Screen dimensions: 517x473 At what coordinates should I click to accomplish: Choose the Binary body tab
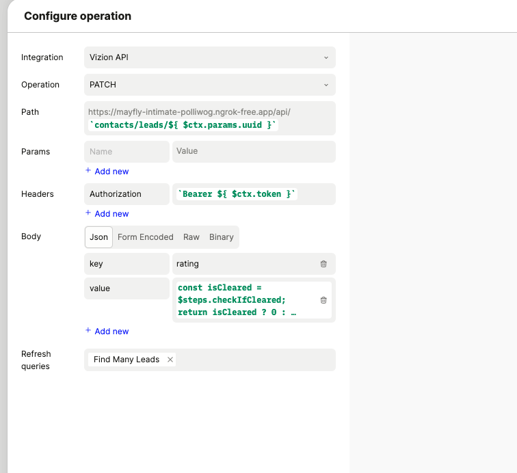221,237
